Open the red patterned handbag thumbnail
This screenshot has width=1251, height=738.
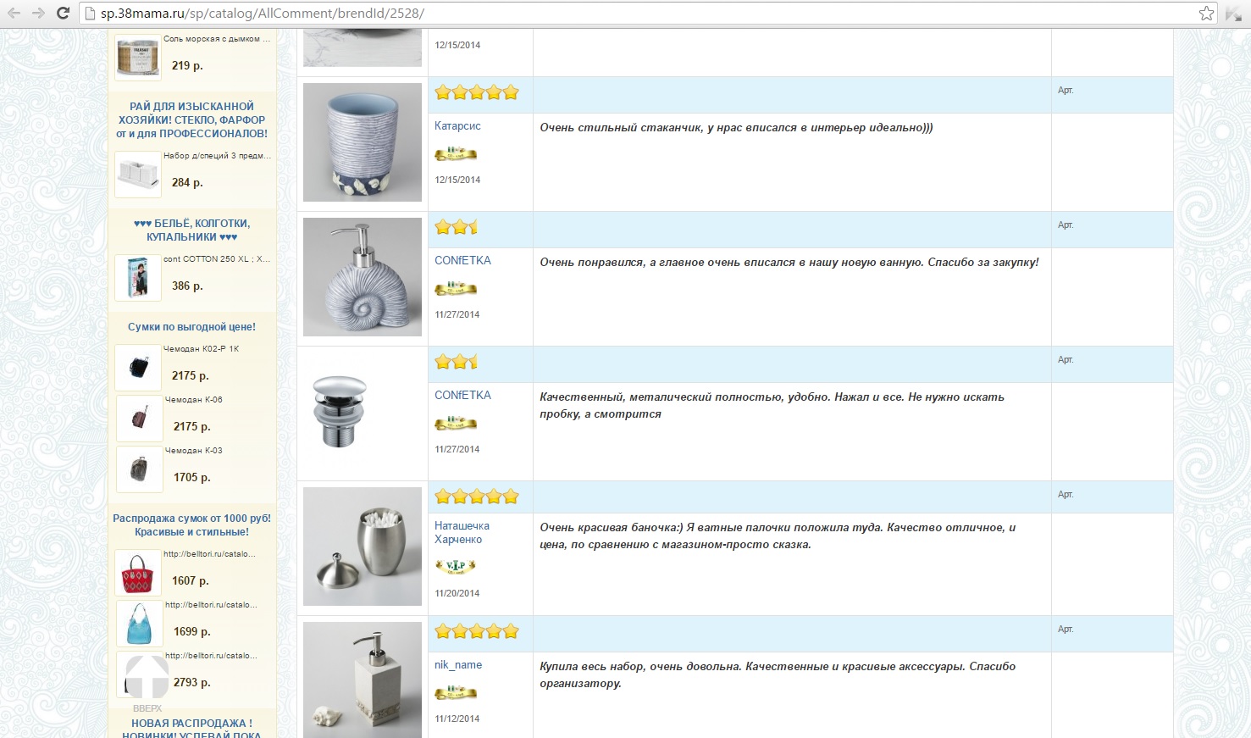(x=137, y=573)
